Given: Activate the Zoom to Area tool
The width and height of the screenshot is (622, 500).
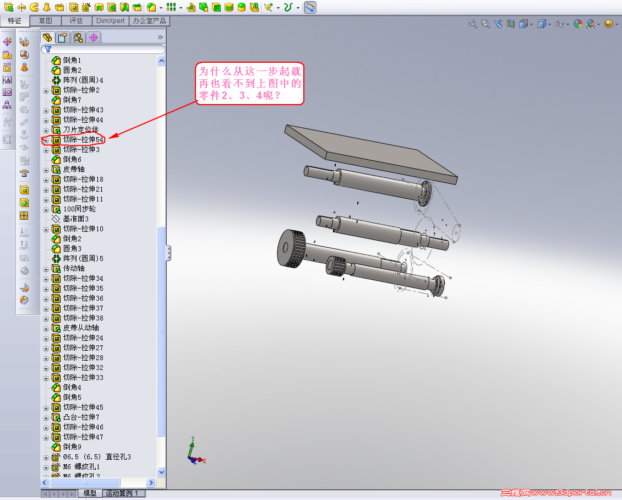Looking at the screenshot, I should coord(485,24).
